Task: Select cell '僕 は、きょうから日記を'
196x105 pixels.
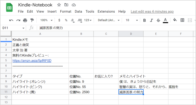Action: 131,81
